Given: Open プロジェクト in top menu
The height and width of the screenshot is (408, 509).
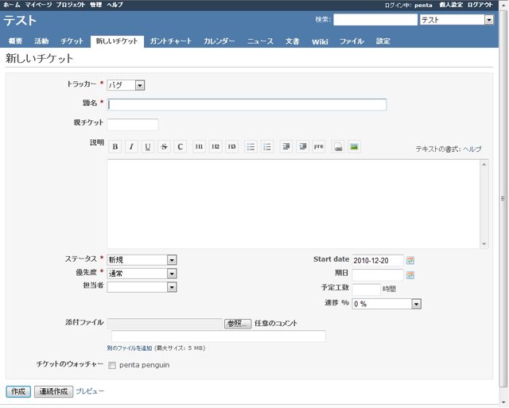Looking at the screenshot, I should [71, 5].
